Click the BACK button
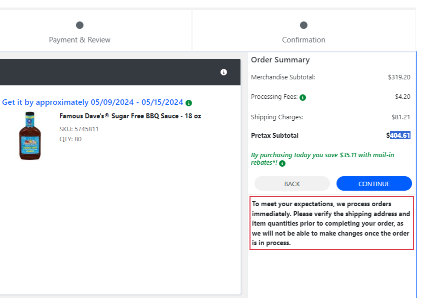Screen dimensions: 439x298 (x=292, y=184)
